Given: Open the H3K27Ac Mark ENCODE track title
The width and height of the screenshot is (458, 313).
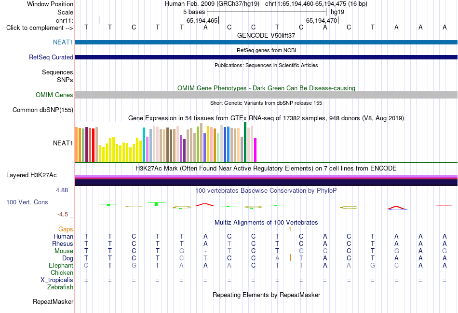Looking at the screenshot, I should pyautogui.click(x=266, y=168).
